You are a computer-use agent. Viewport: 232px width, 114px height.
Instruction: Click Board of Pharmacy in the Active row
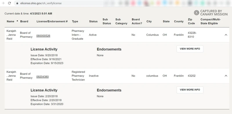[x=26, y=35]
